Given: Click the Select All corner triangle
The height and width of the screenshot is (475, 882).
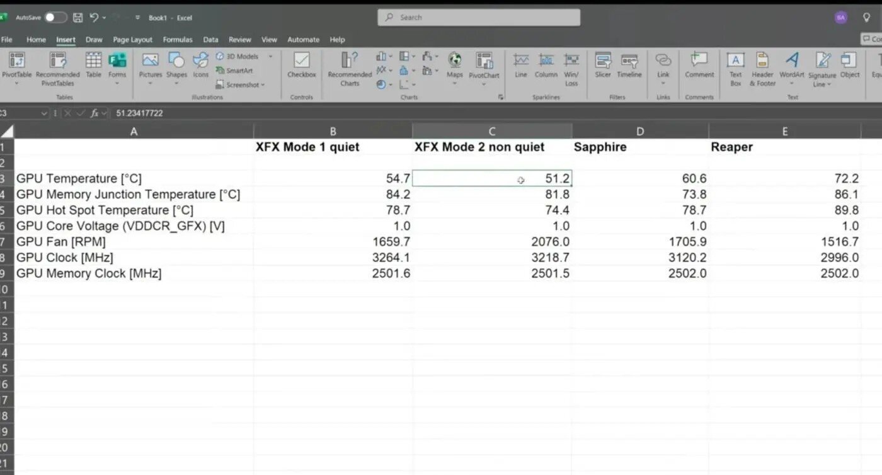Looking at the screenshot, I should (7, 131).
